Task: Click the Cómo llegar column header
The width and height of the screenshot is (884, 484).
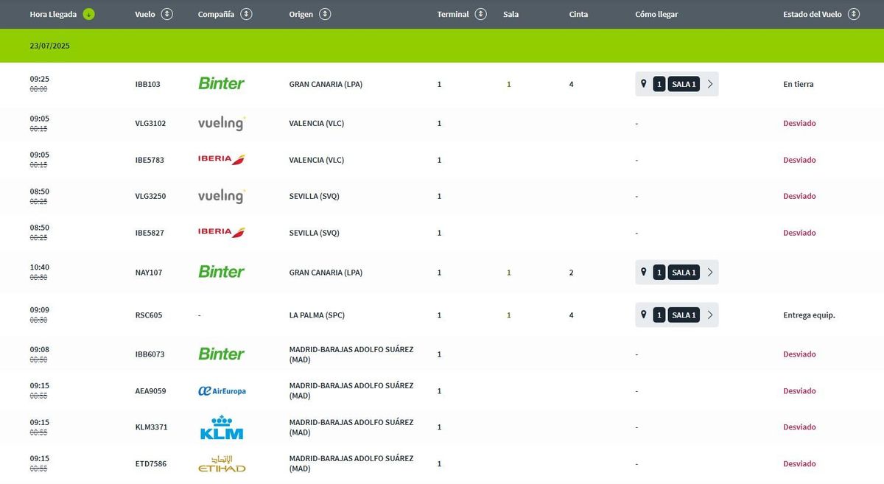Action: click(x=656, y=14)
